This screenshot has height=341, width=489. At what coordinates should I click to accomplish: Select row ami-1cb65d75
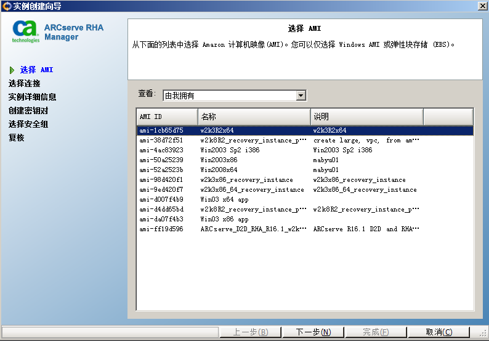pyautogui.click(x=305, y=130)
